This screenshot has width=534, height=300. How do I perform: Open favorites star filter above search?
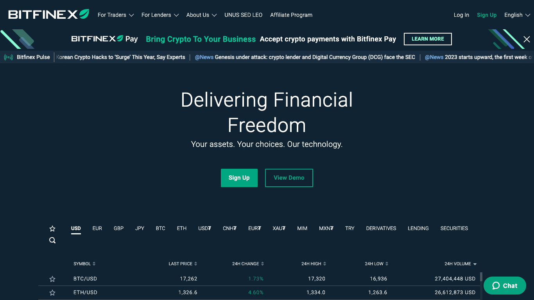coord(52,229)
